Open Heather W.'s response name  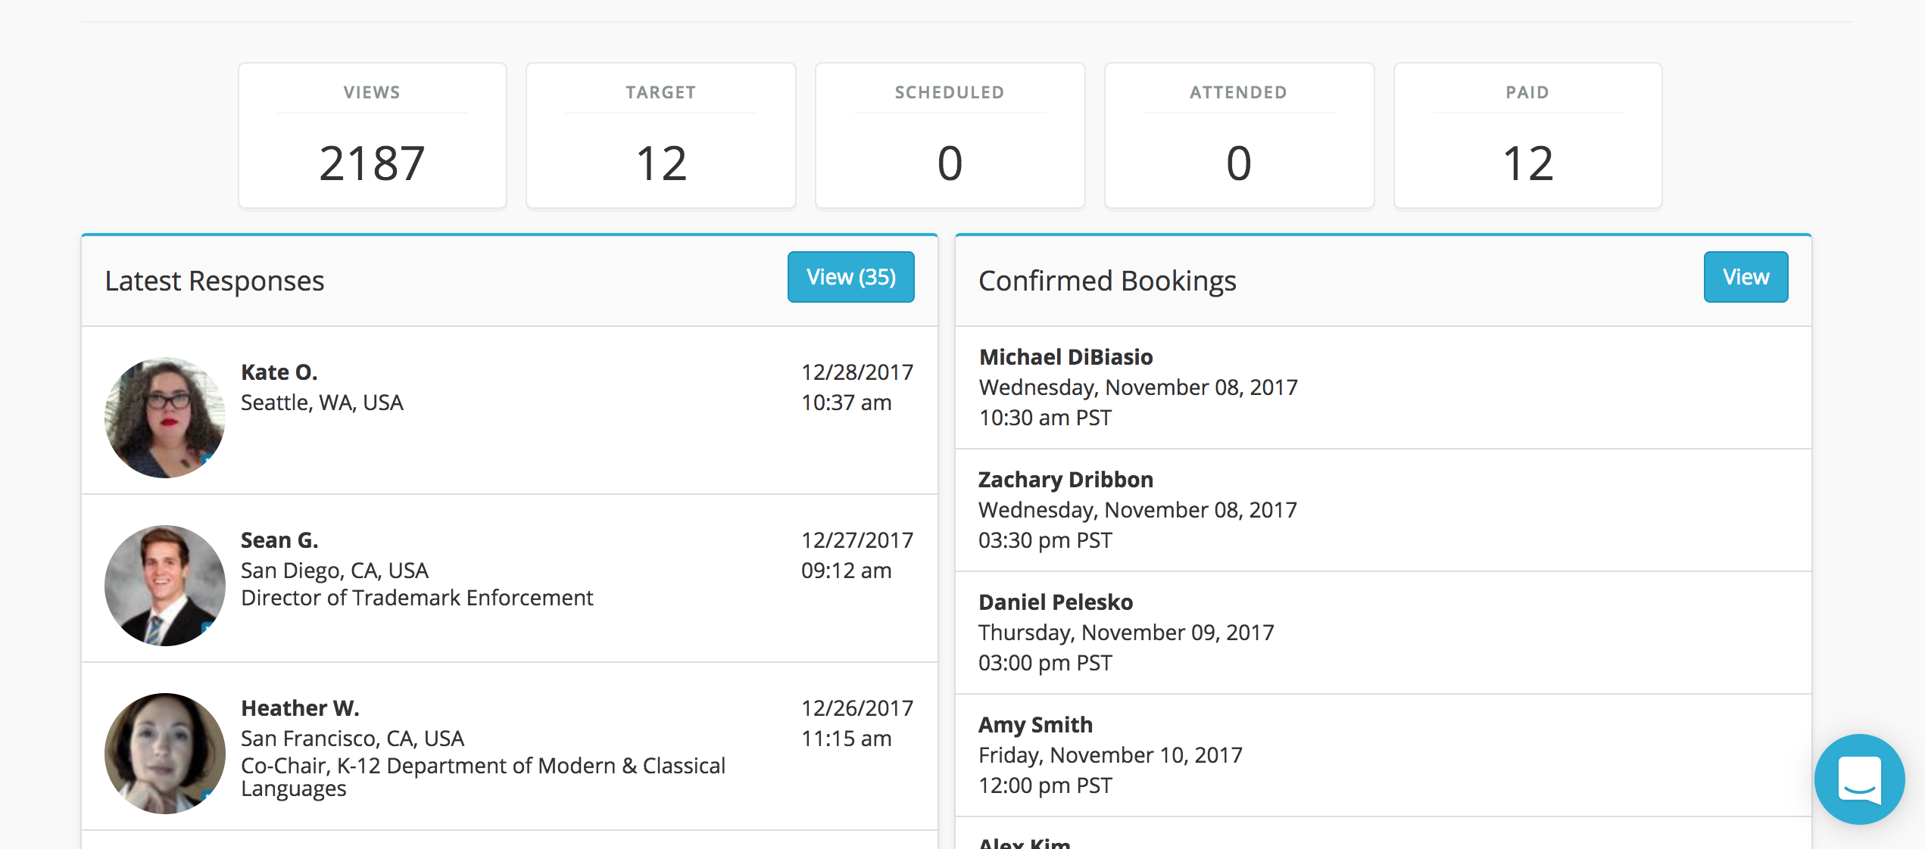(x=300, y=708)
